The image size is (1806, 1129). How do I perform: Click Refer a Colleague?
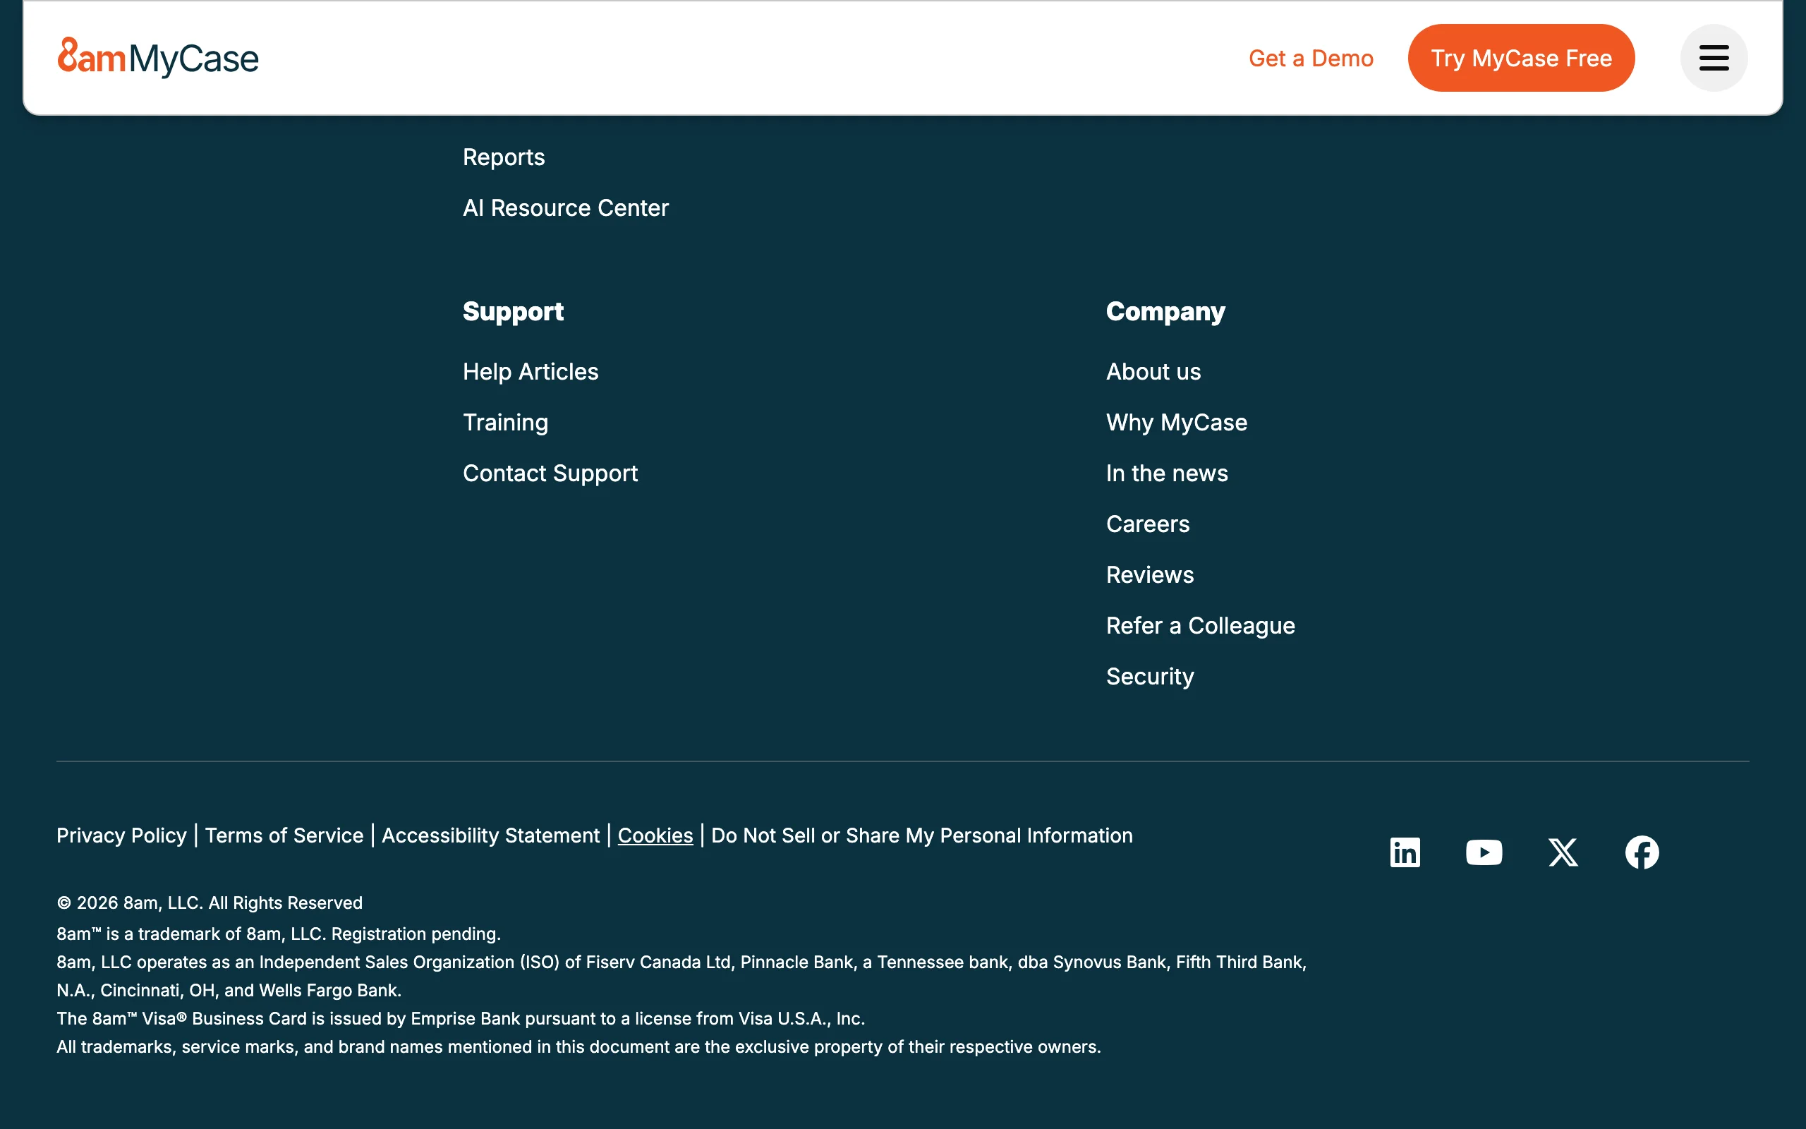(1200, 626)
